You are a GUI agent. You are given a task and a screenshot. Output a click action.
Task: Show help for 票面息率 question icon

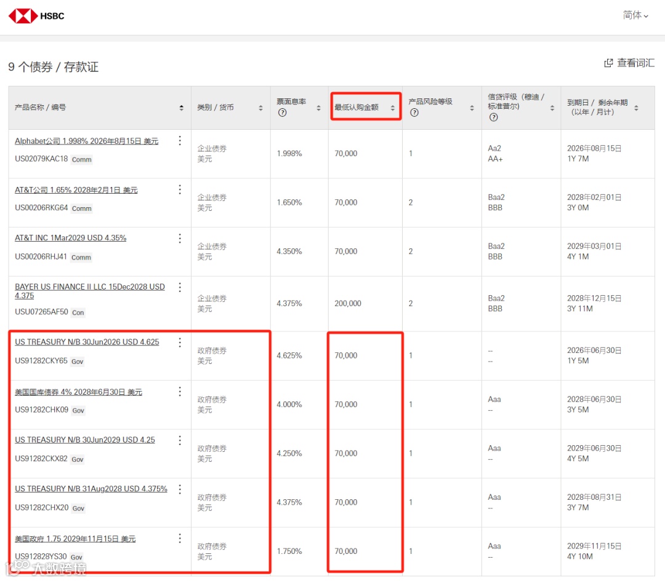[282, 113]
